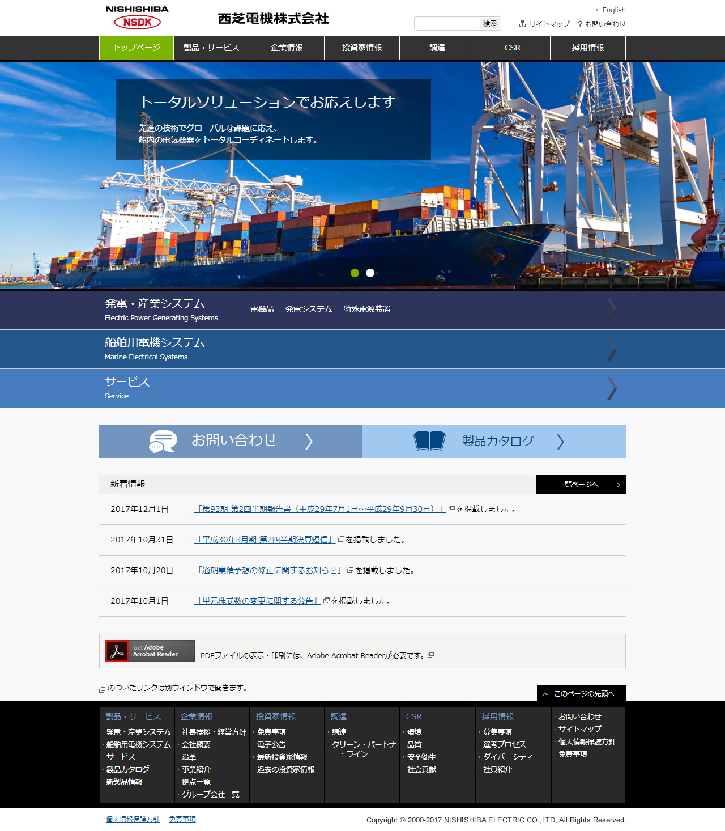
Task: Open footer 募集要項 link
Action: [x=497, y=732]
